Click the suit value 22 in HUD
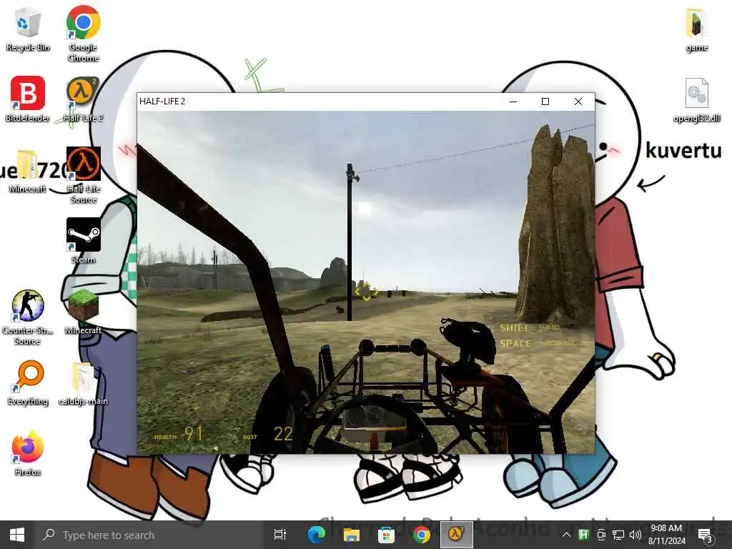 [283, 434]
